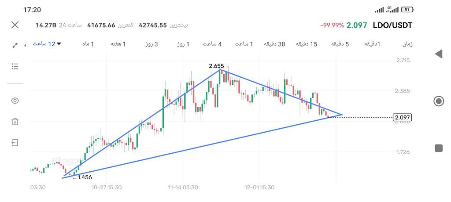451x202 pixels.
Task: Open the 12 ساعت interval dropdown
Action: point(47,44)
